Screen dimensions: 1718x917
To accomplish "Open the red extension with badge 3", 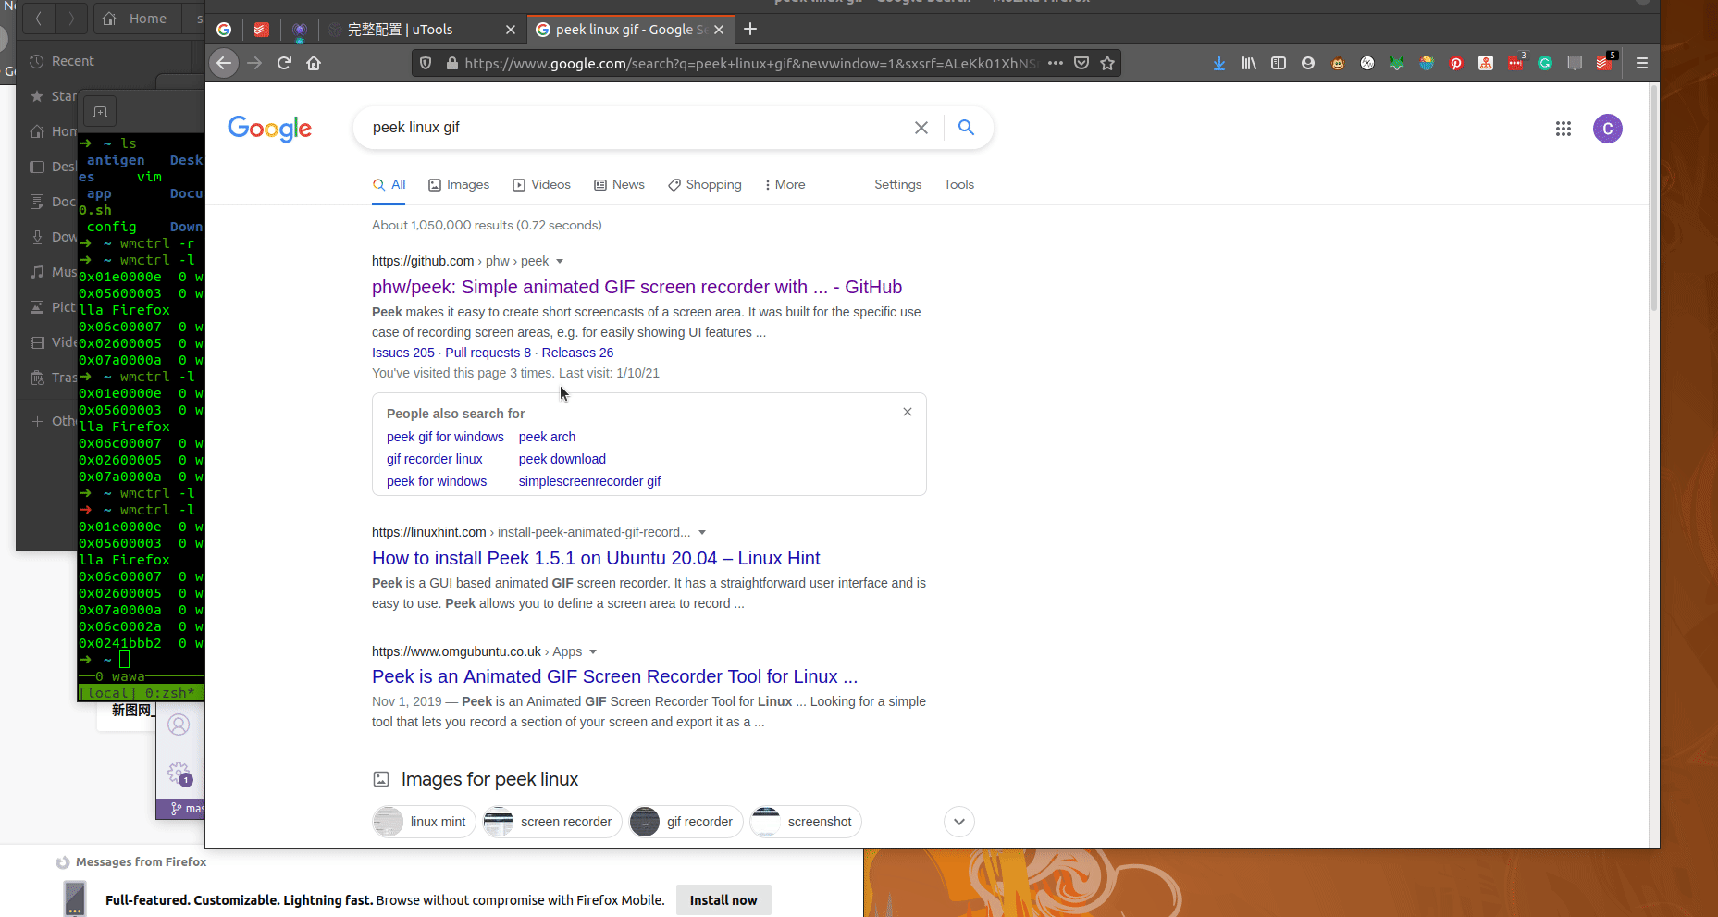I will [1515, 62].
